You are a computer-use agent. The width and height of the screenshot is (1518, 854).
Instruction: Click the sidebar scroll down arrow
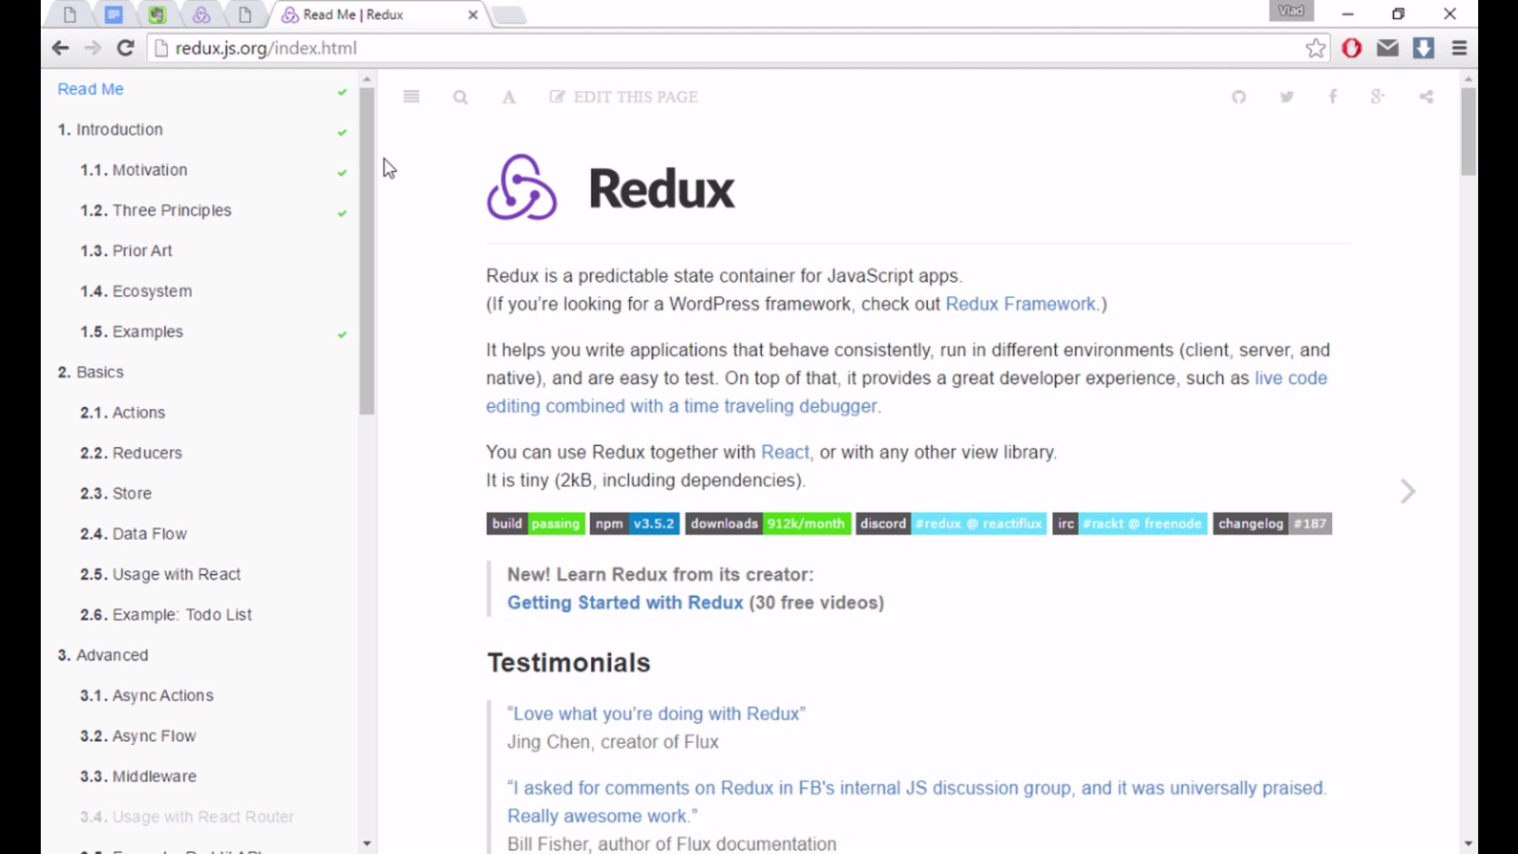pos(367,844)
